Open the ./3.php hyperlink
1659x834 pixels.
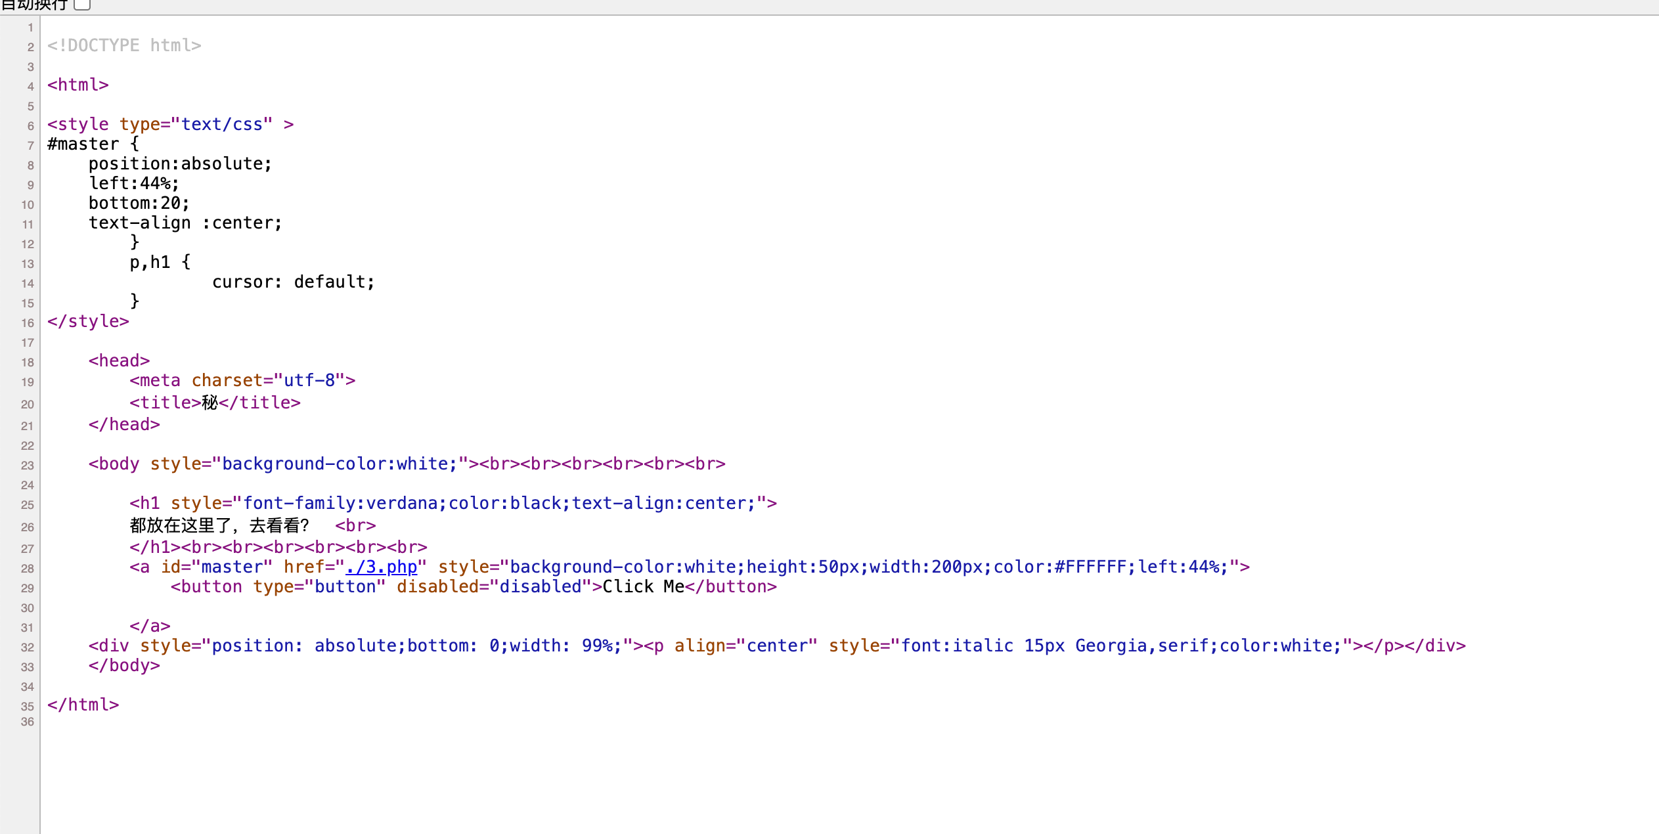tap(382, 567)
